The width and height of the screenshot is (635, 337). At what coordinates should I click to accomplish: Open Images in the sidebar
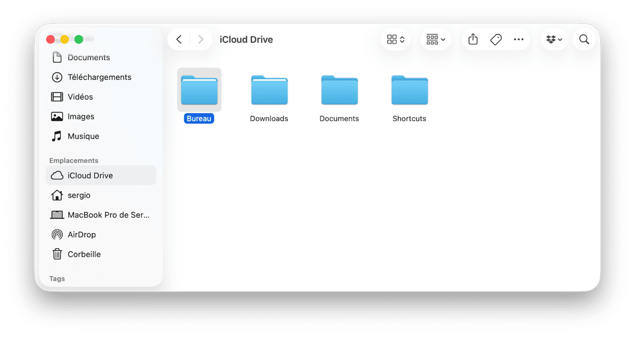pos(101,117)
